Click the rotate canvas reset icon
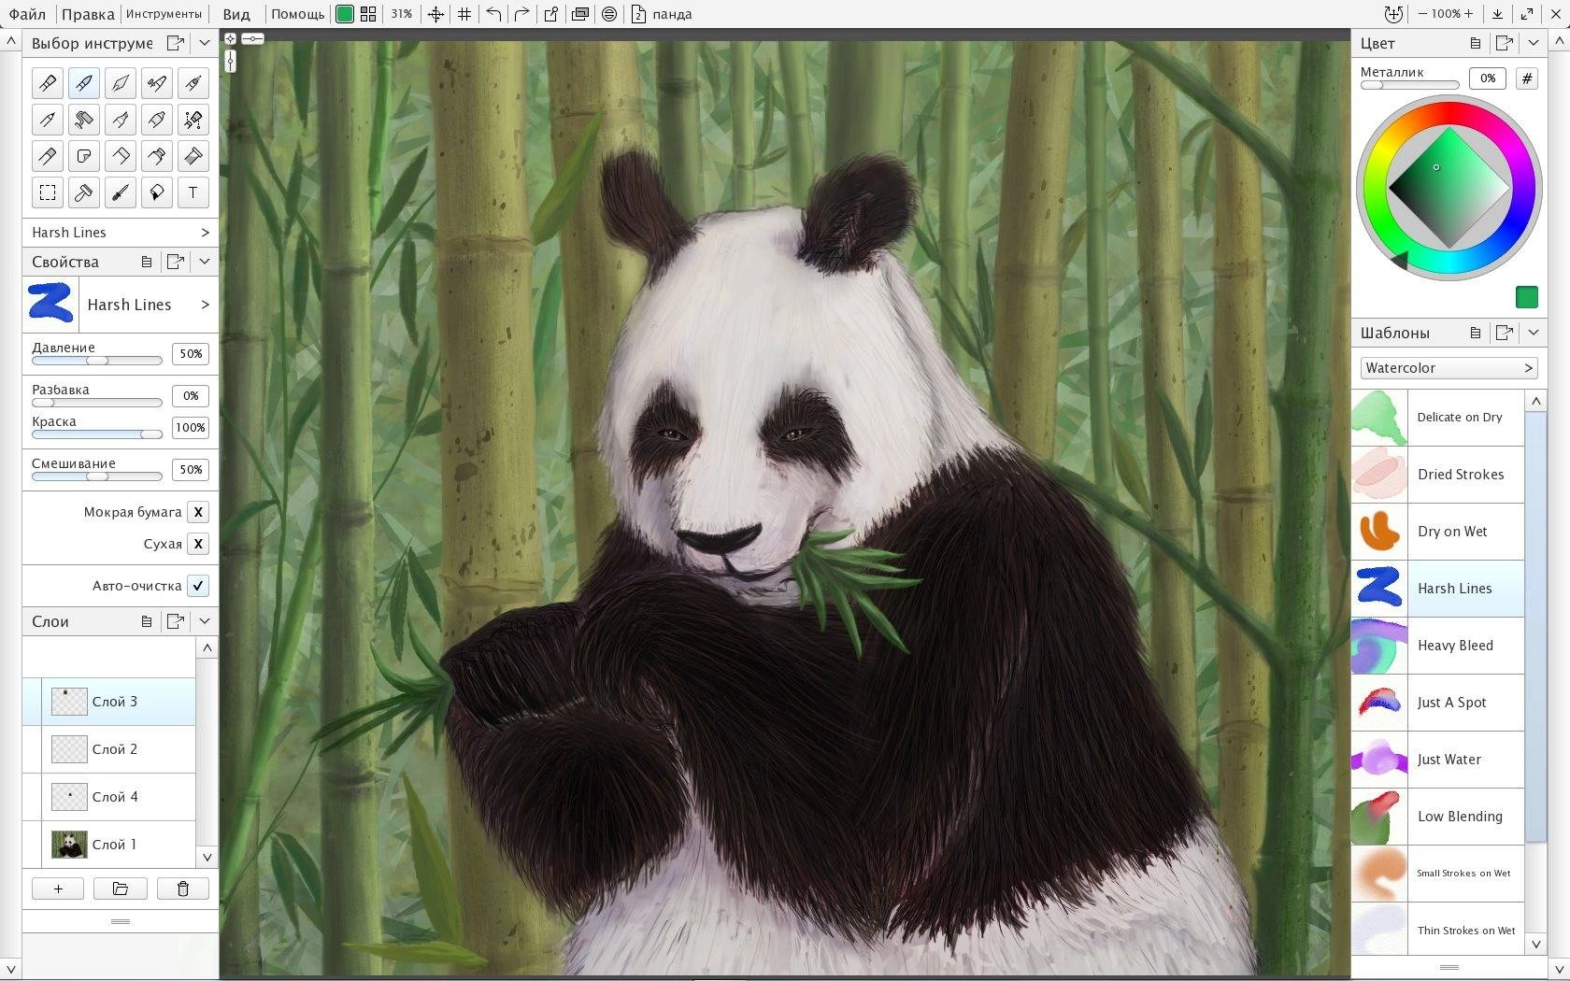The height and width of the screenshot is (981, 1570). point(1393,14)
